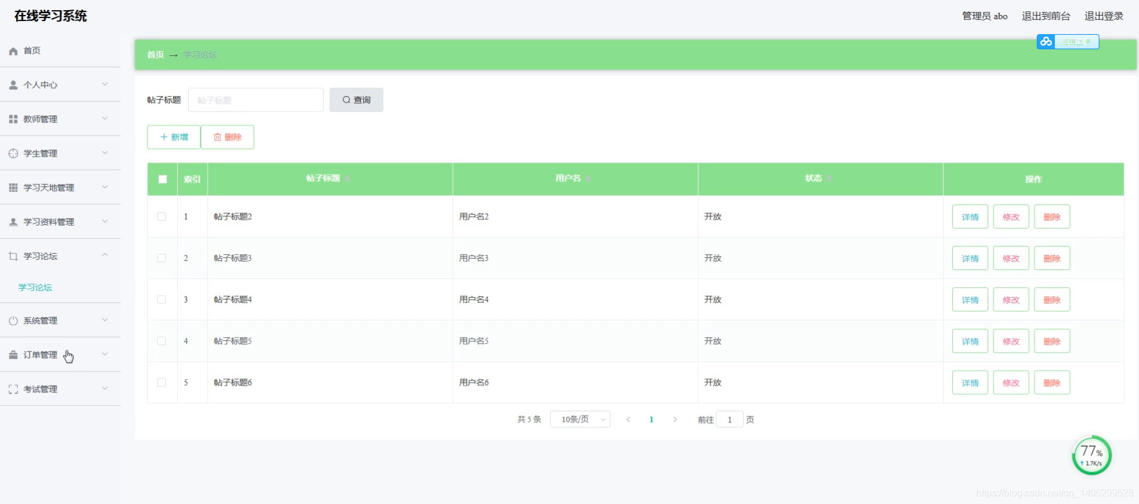Screen dimensions: 1139x504
Task: Expand 学习天地管理 menu chevron
Action: click(x=105, y=187)
